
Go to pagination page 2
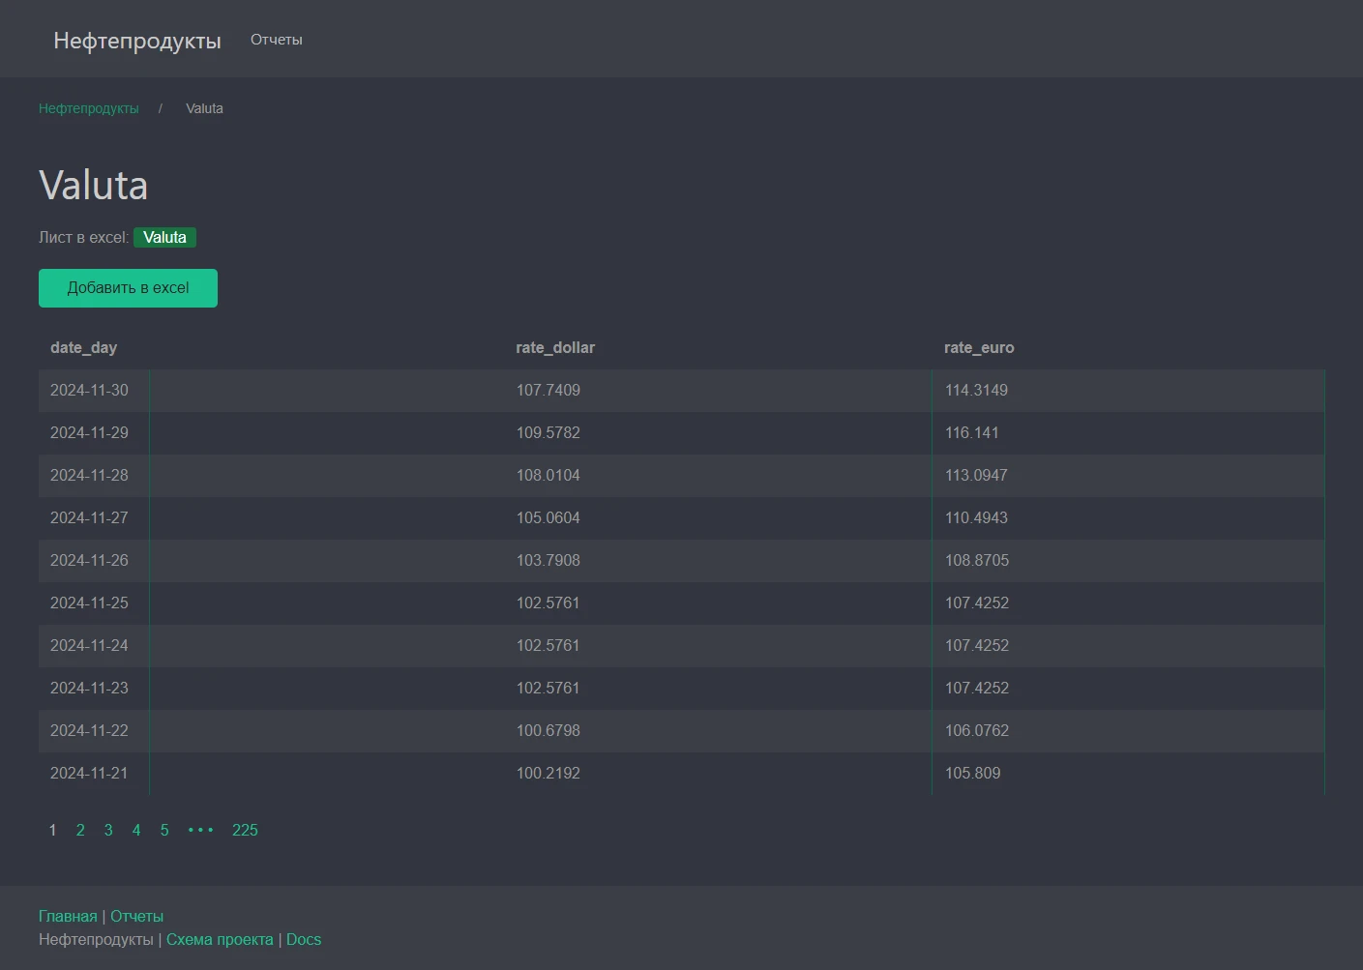(x=80, y=831)
